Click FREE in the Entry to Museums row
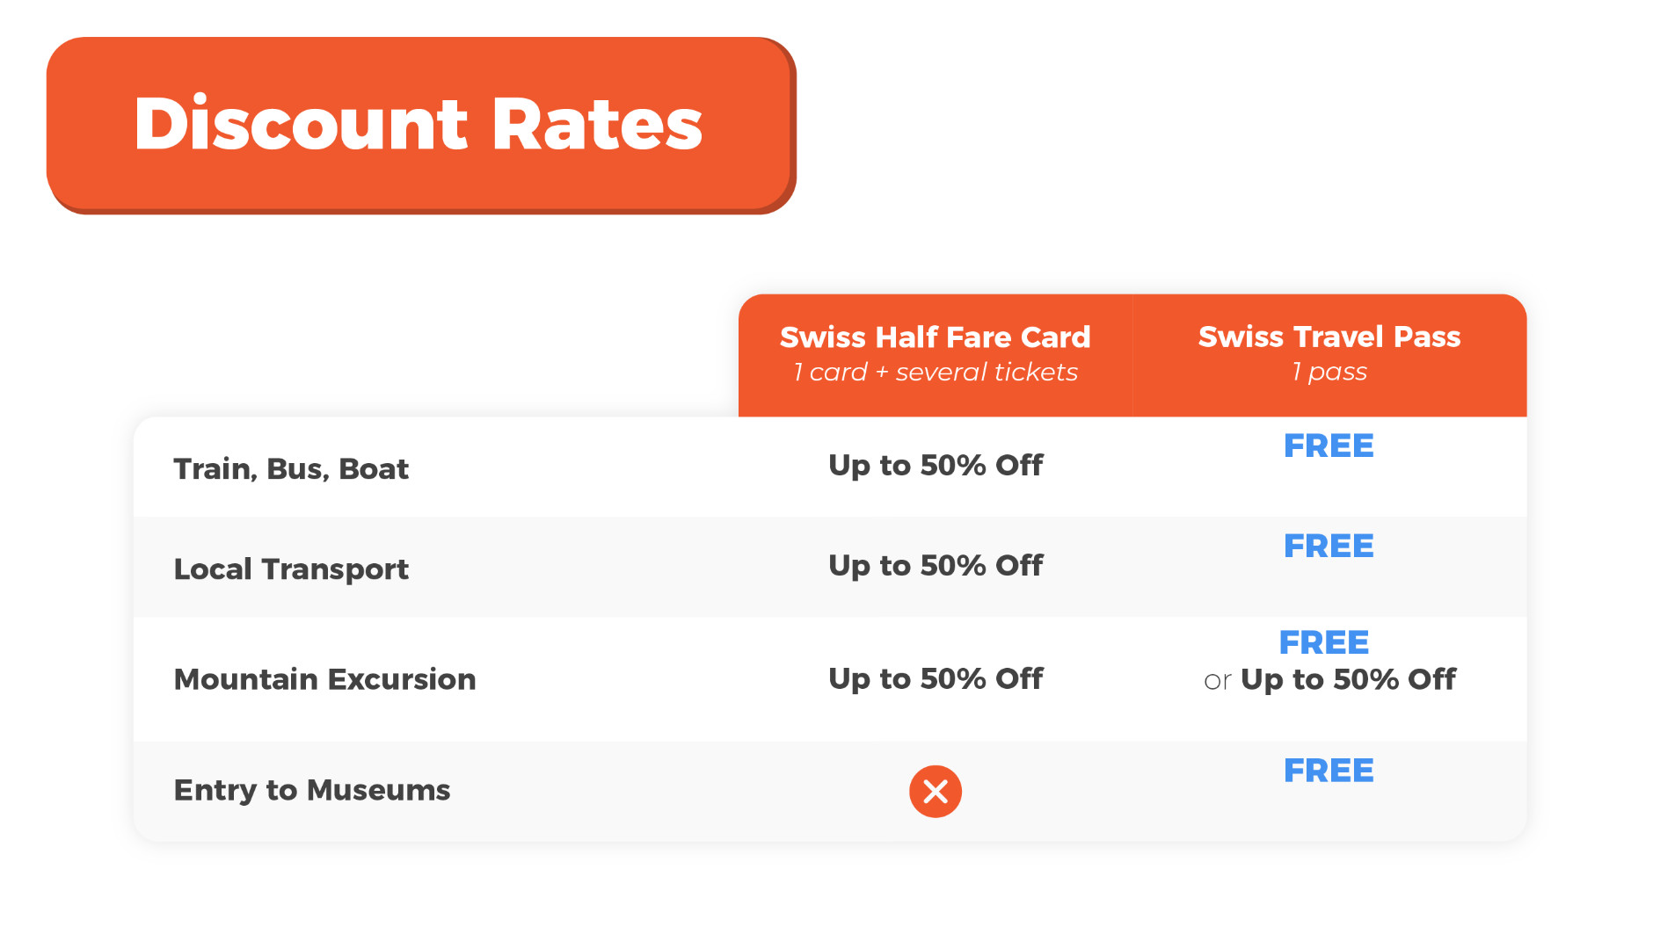1660x949 pixels. [1329, 772]
